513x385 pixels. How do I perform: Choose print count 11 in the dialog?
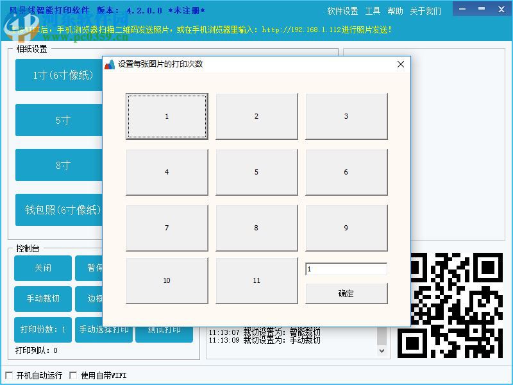pos(256,280)
